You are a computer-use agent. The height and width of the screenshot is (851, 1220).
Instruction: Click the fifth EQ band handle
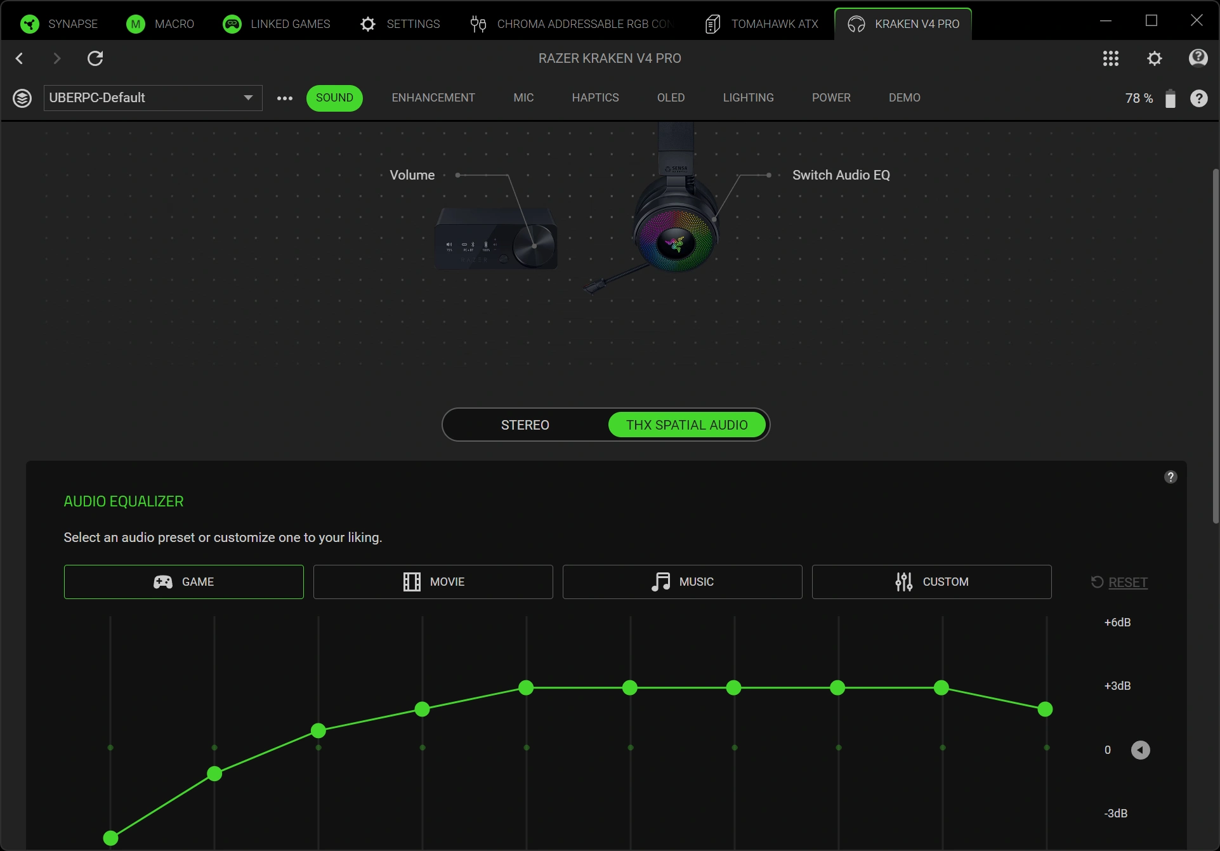pos(526,687)
